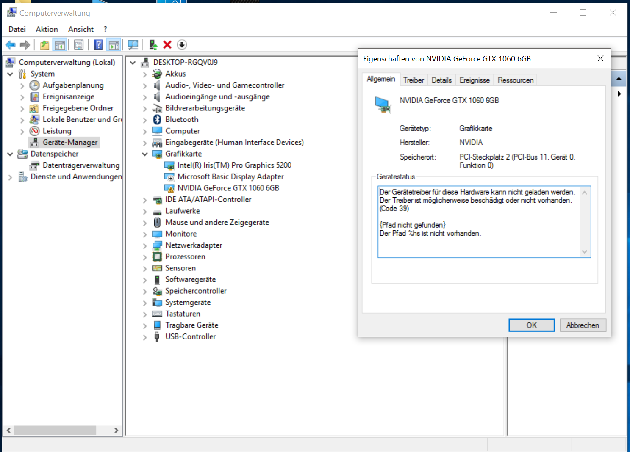Open the Aktion menu

[47, 29]
